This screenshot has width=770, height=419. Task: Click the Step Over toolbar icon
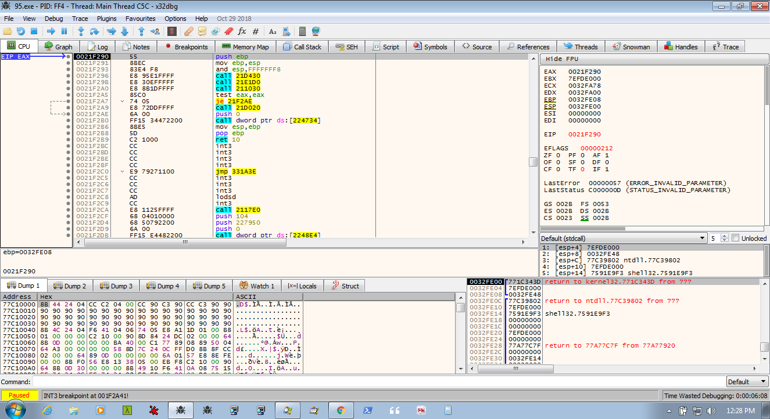[94, 31]
